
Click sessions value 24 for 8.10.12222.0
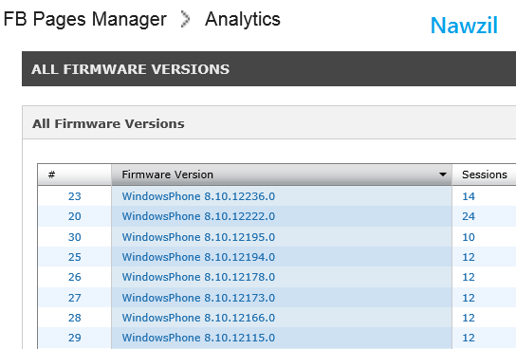tap(469, 216)
